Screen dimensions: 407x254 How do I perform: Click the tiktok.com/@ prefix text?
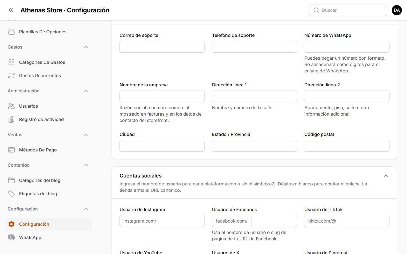pyautogui.click(x=322, y=221)
